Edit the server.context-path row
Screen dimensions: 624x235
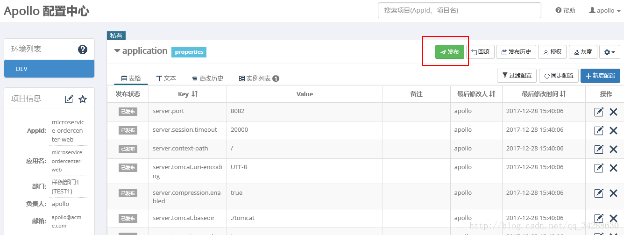[x=599, y=149]
